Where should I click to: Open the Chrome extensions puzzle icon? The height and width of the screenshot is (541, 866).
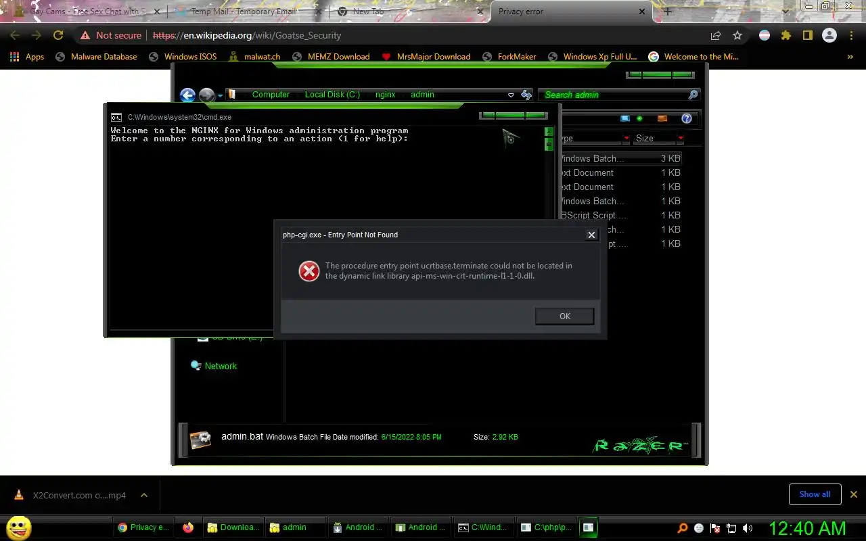pyautogui.click(x=785, y=35)
